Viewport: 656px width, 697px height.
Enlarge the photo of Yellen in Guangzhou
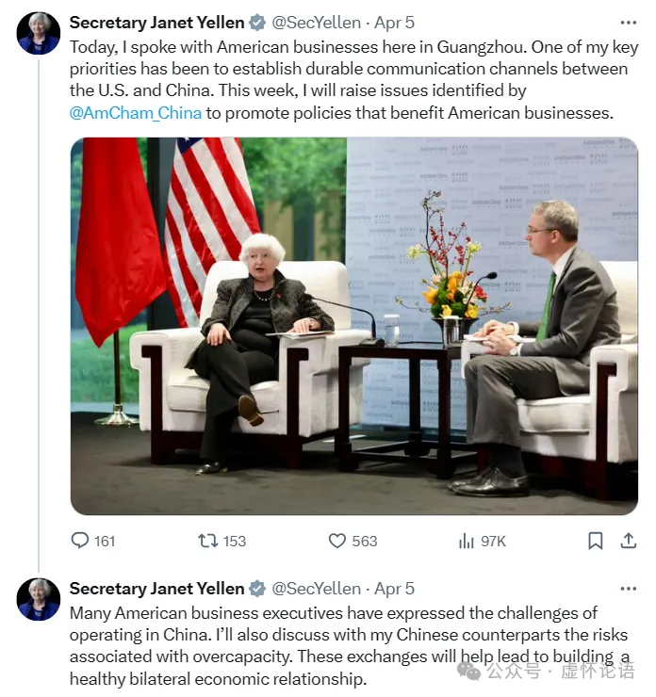pyautogui.click(x=353, y=326)
